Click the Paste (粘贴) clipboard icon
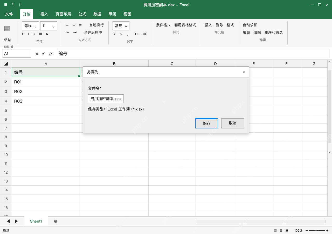This screenshot has height=234, width=332. [7, 29]
